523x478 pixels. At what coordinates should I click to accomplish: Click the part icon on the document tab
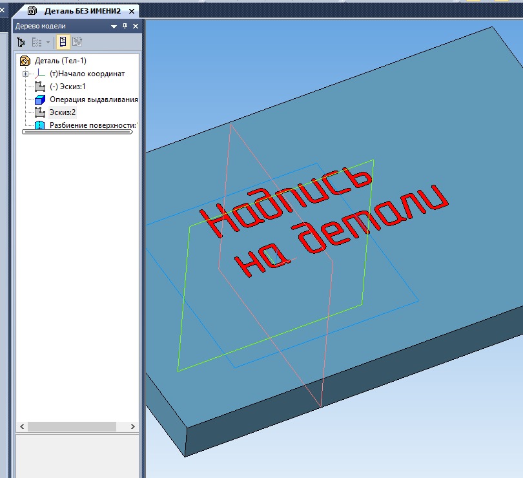click(32, 11)
